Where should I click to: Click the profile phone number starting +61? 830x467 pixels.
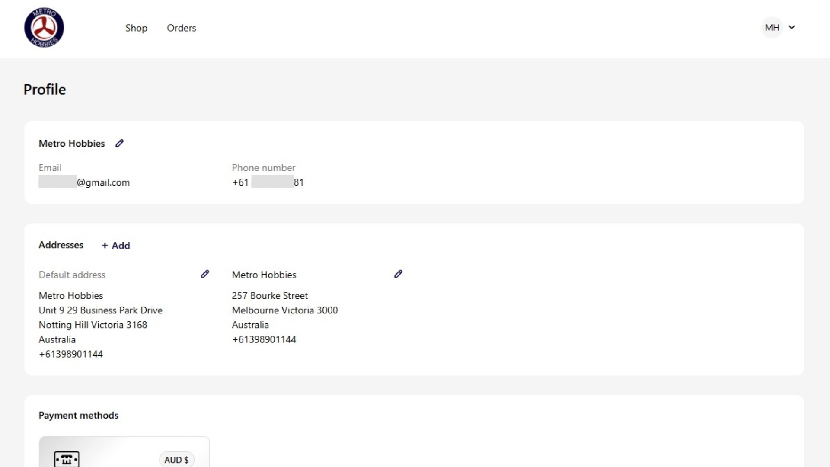click(x=268, y=182)
